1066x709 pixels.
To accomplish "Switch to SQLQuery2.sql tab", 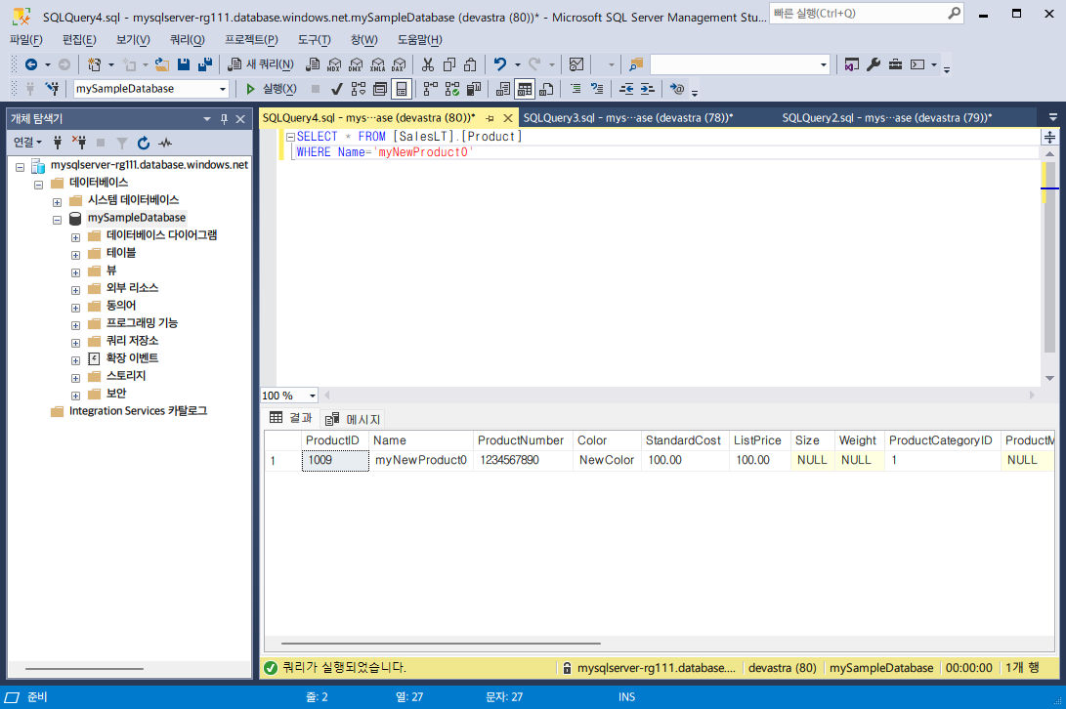I will tap(887, 117).
